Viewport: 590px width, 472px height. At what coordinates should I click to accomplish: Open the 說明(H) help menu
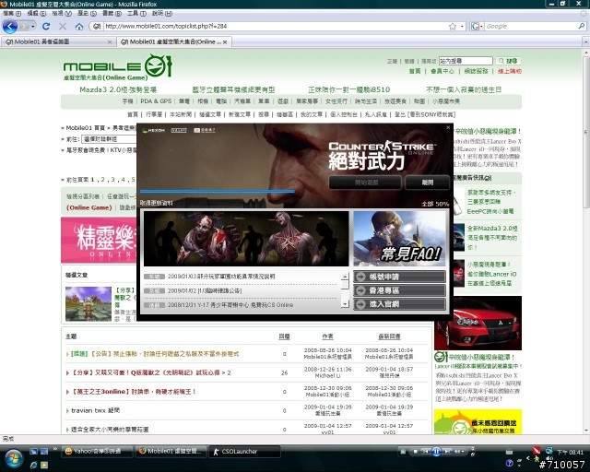click(162, 14)
